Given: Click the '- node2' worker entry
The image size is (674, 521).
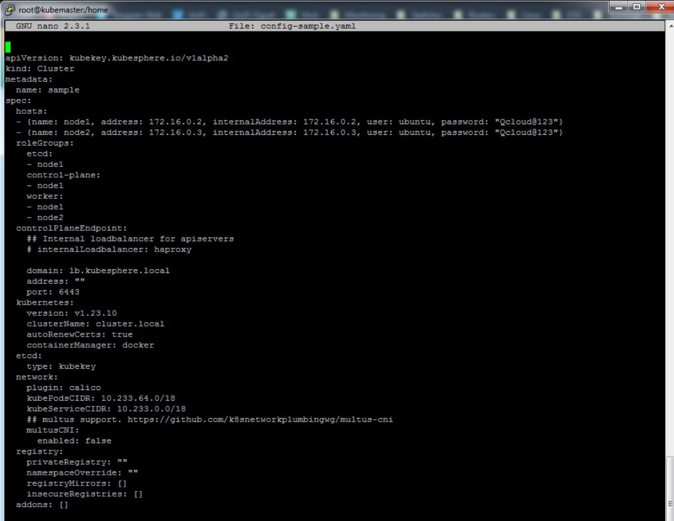Looking at the screenshot, I should [x=45, y=218].
